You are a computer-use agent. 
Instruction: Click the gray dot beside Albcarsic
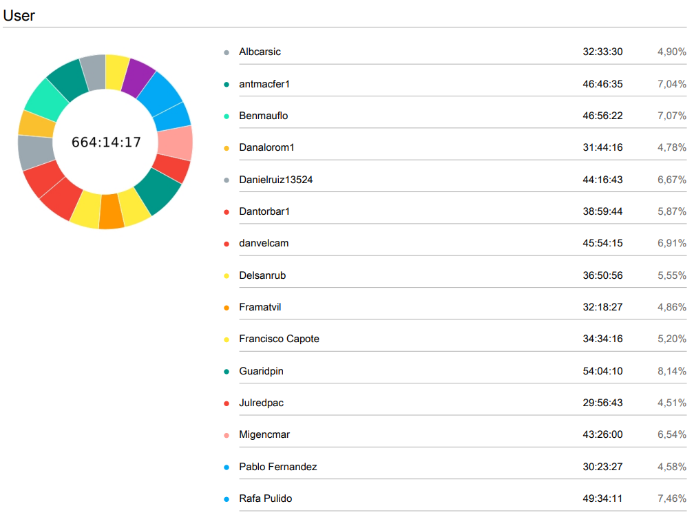click(x=227, y=52)
